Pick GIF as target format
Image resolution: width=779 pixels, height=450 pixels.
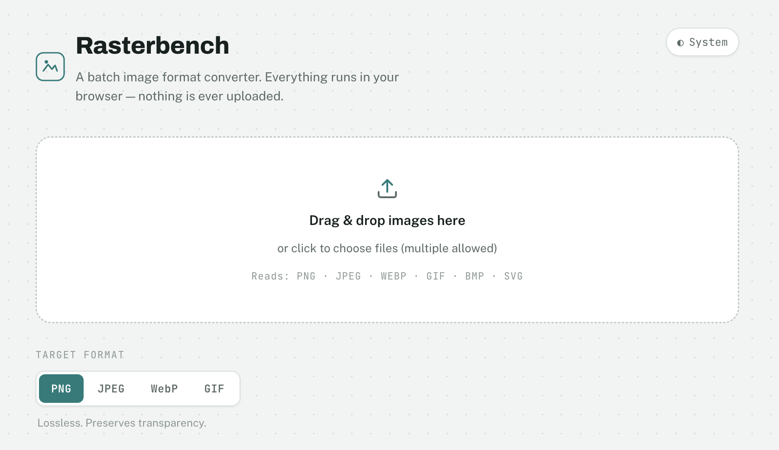click(x=214, y=389)
